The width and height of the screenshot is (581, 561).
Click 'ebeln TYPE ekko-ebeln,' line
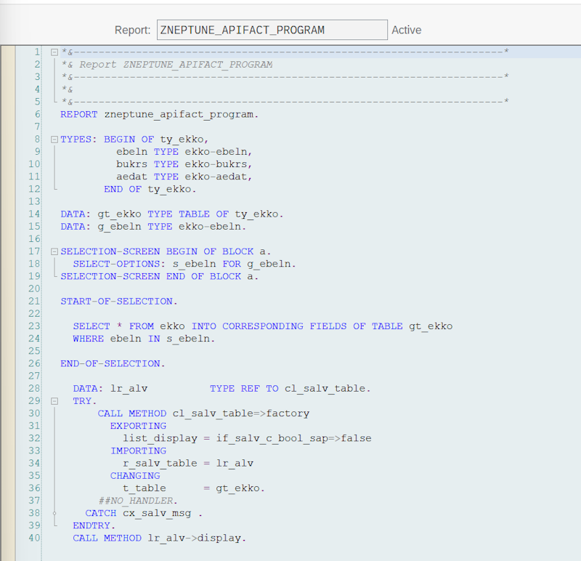184,152
